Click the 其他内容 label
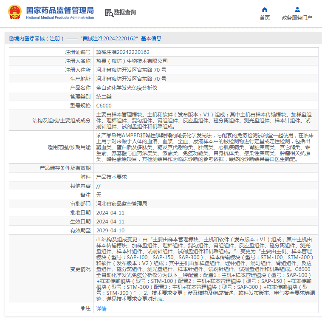This screenshot has width=322, height=319. point(80,186)
